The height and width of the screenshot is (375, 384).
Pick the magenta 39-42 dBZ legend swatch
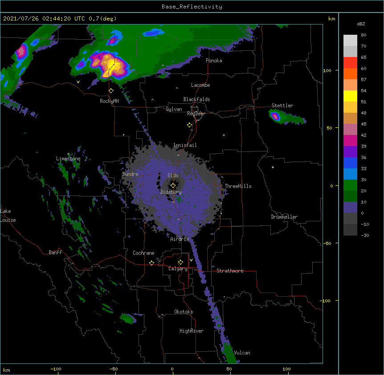point(350,140)
